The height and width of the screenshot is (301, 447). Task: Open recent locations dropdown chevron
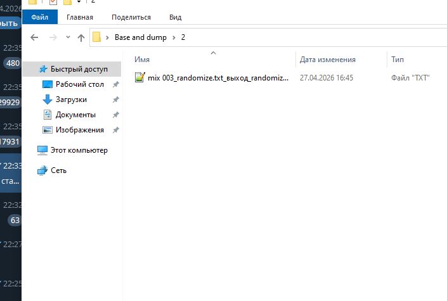pos(68,37)
